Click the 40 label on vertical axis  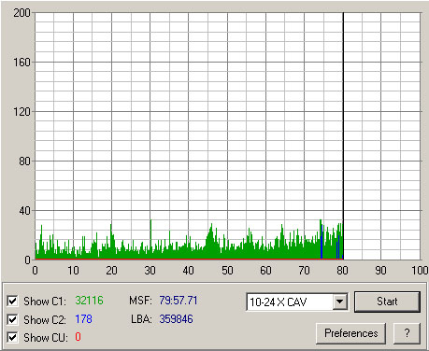[x=24, y=211]
